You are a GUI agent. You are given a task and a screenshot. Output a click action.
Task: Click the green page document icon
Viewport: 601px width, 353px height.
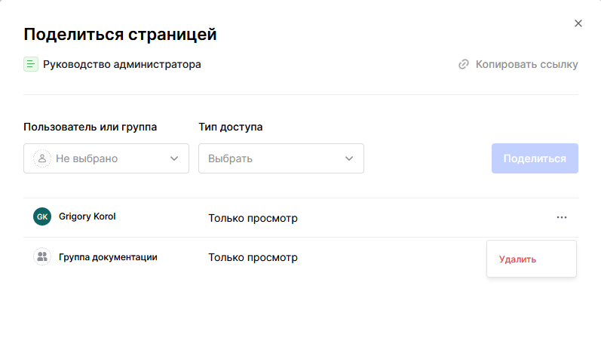(x=30, y=64)
